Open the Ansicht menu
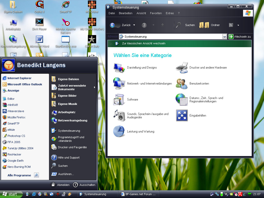264x198 pixels. pos(141,13)
